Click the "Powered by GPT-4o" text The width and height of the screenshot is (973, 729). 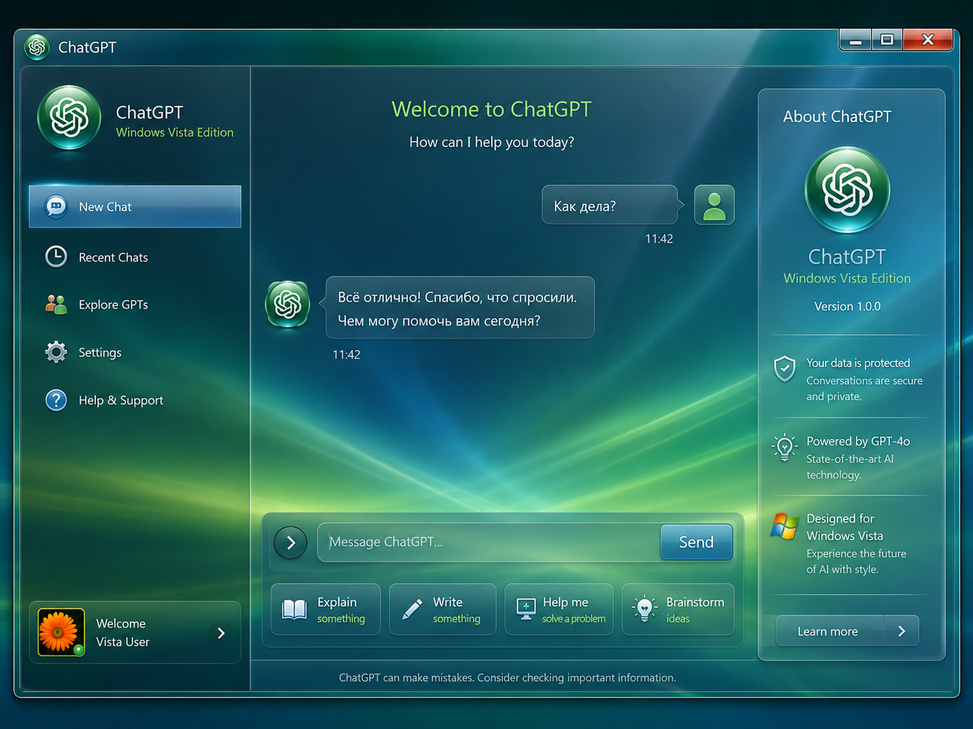[x=858, y=442]
